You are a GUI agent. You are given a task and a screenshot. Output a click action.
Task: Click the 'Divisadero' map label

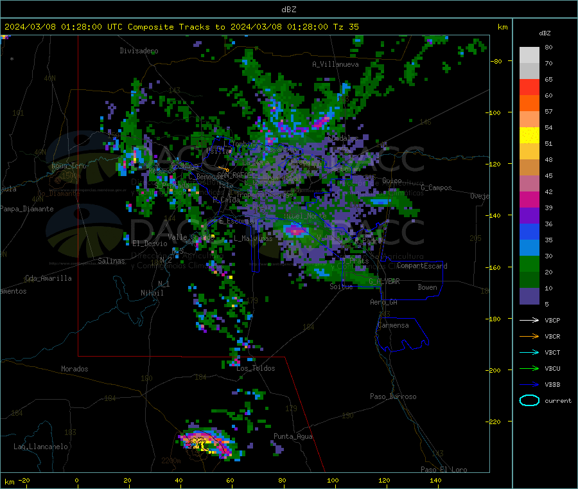coord(139,51)
